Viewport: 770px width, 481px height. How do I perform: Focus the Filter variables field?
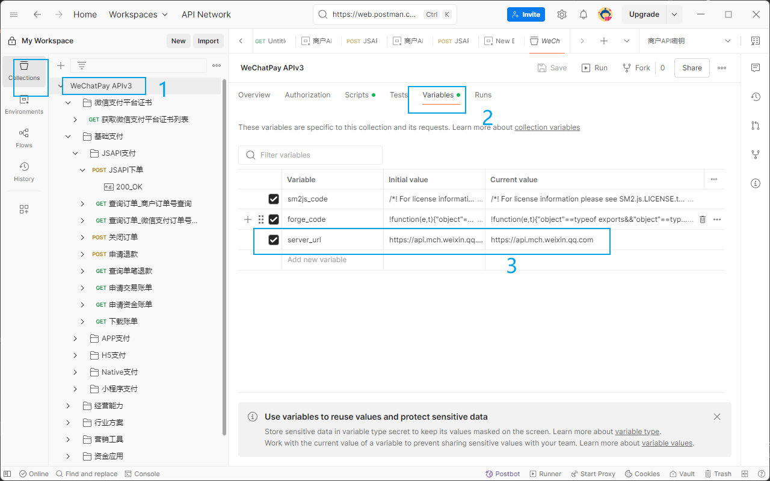tap(310, 155)
